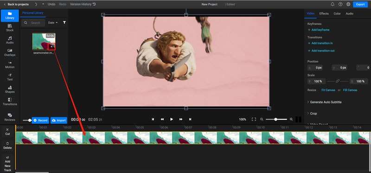
Task: Switch to the Effects tab
Action: coord(324,13)
